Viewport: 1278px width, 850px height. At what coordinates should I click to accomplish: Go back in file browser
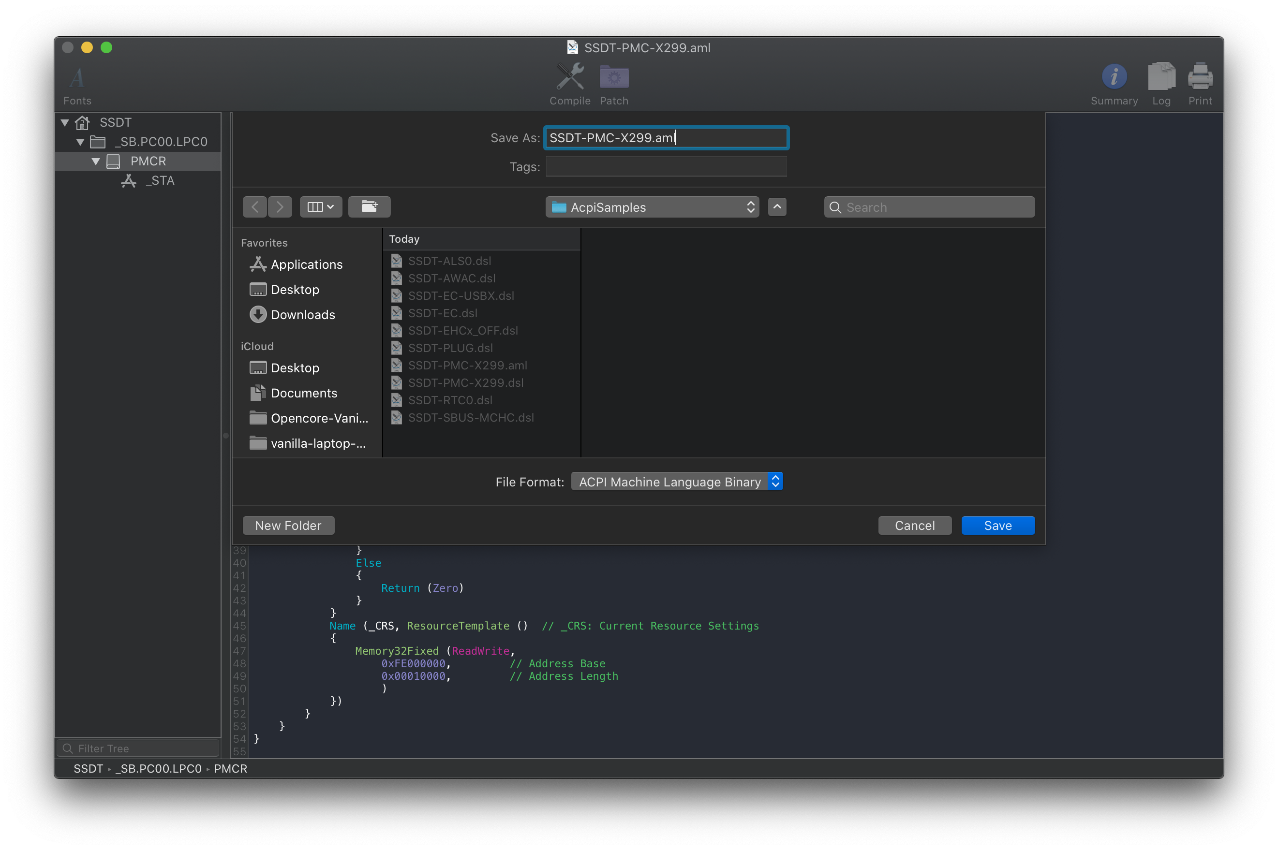pyautogui.click(x=255, y=207)
